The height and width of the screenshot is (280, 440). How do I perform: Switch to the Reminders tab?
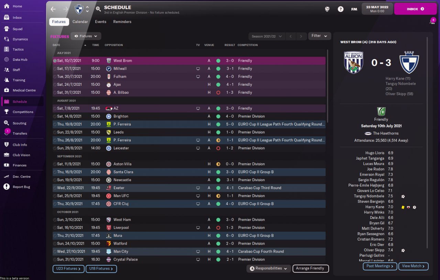tap(122, 22)
